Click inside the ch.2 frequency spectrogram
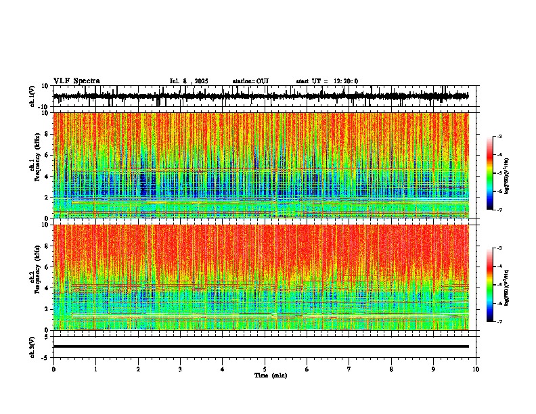Screen dimensions: 536x414 point(261,277)
